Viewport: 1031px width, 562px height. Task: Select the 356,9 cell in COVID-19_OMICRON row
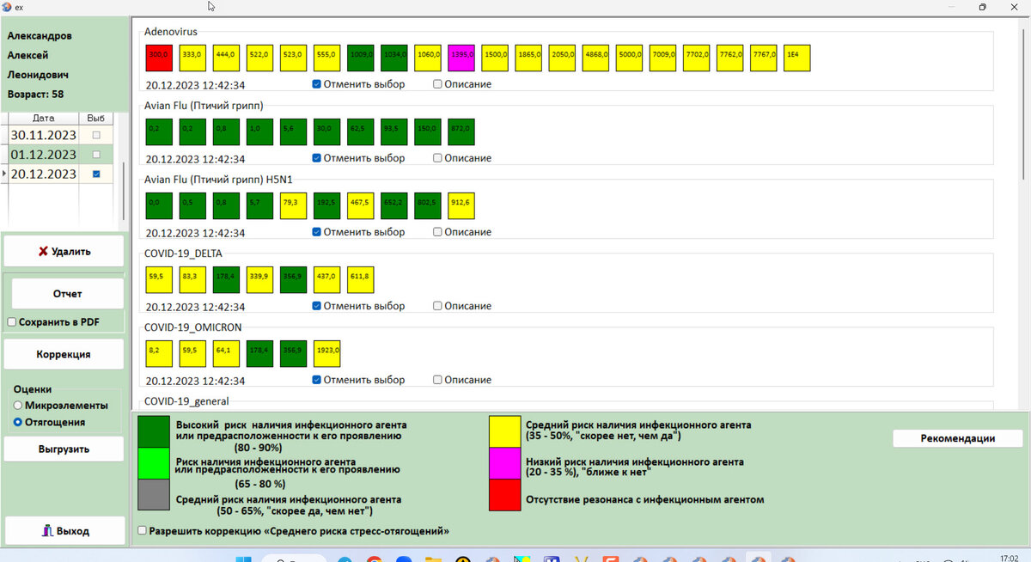pos(293,353)
